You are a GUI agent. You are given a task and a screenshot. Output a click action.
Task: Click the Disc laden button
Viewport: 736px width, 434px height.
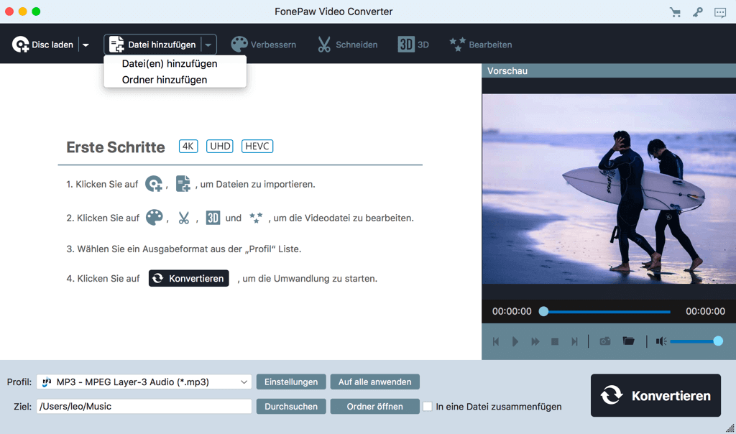(x=42, y=45)
